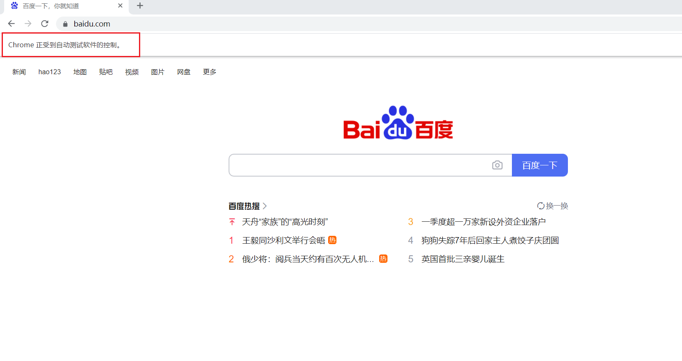Open hot search 王毅同沙利文举行会晤
682x361 pixels.
(x=284, y=240)
